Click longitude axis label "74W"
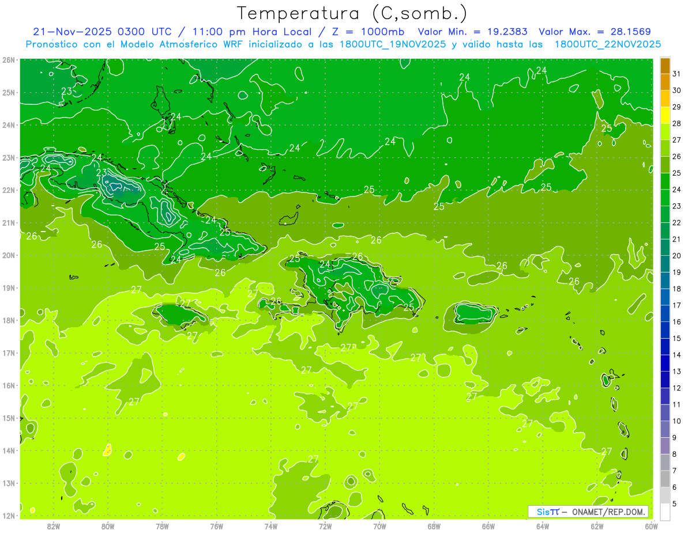 click(x=271, y=526)
